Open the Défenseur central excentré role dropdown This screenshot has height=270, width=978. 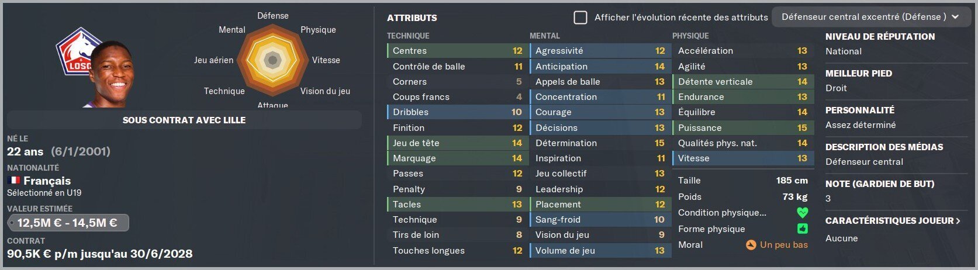pos(871,17)
